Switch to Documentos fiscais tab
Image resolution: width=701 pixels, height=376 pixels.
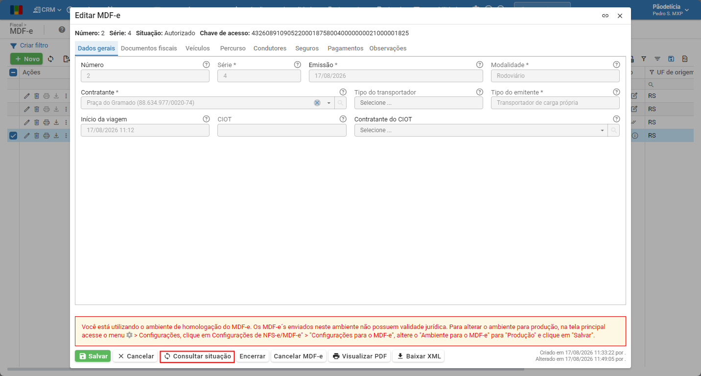(149, 48)
